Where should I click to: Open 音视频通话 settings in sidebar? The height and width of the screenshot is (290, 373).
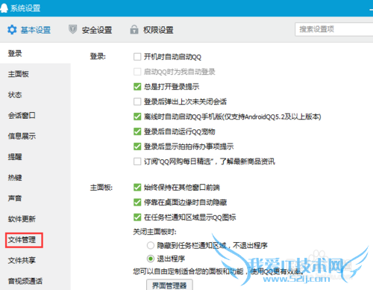click(25, 281)
